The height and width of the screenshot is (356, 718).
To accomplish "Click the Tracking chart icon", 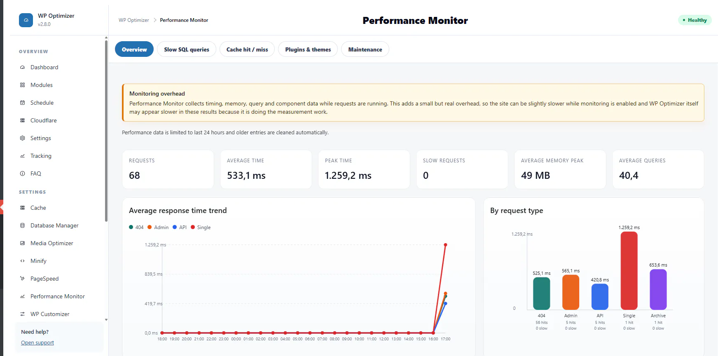I will point(23,156).
